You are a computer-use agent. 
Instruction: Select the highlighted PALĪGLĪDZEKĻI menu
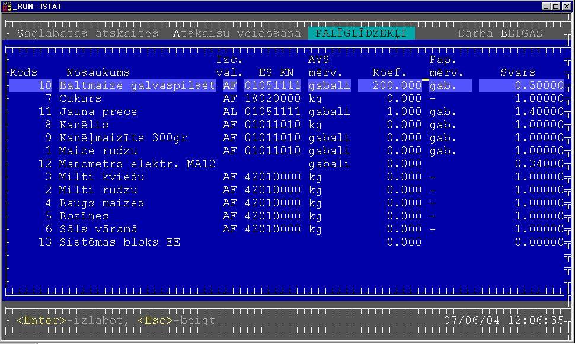tap(361, 33)
